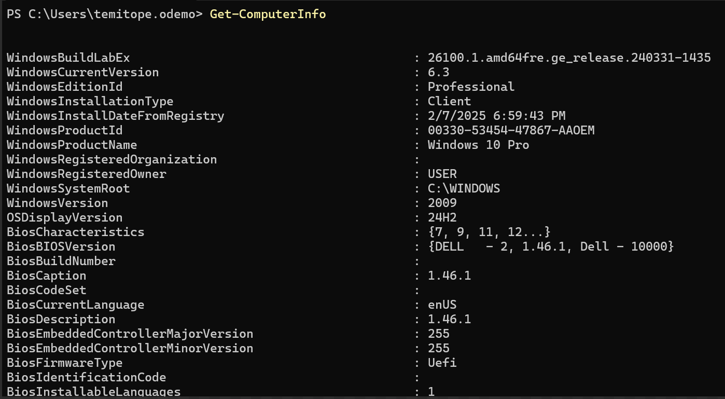Viewport: 725px width, 399px height.
Task: Select the WindowsEditionId value Professional
Action: (x=471, y=87)
